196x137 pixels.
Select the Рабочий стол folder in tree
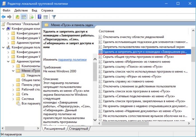tap(28, 89)
